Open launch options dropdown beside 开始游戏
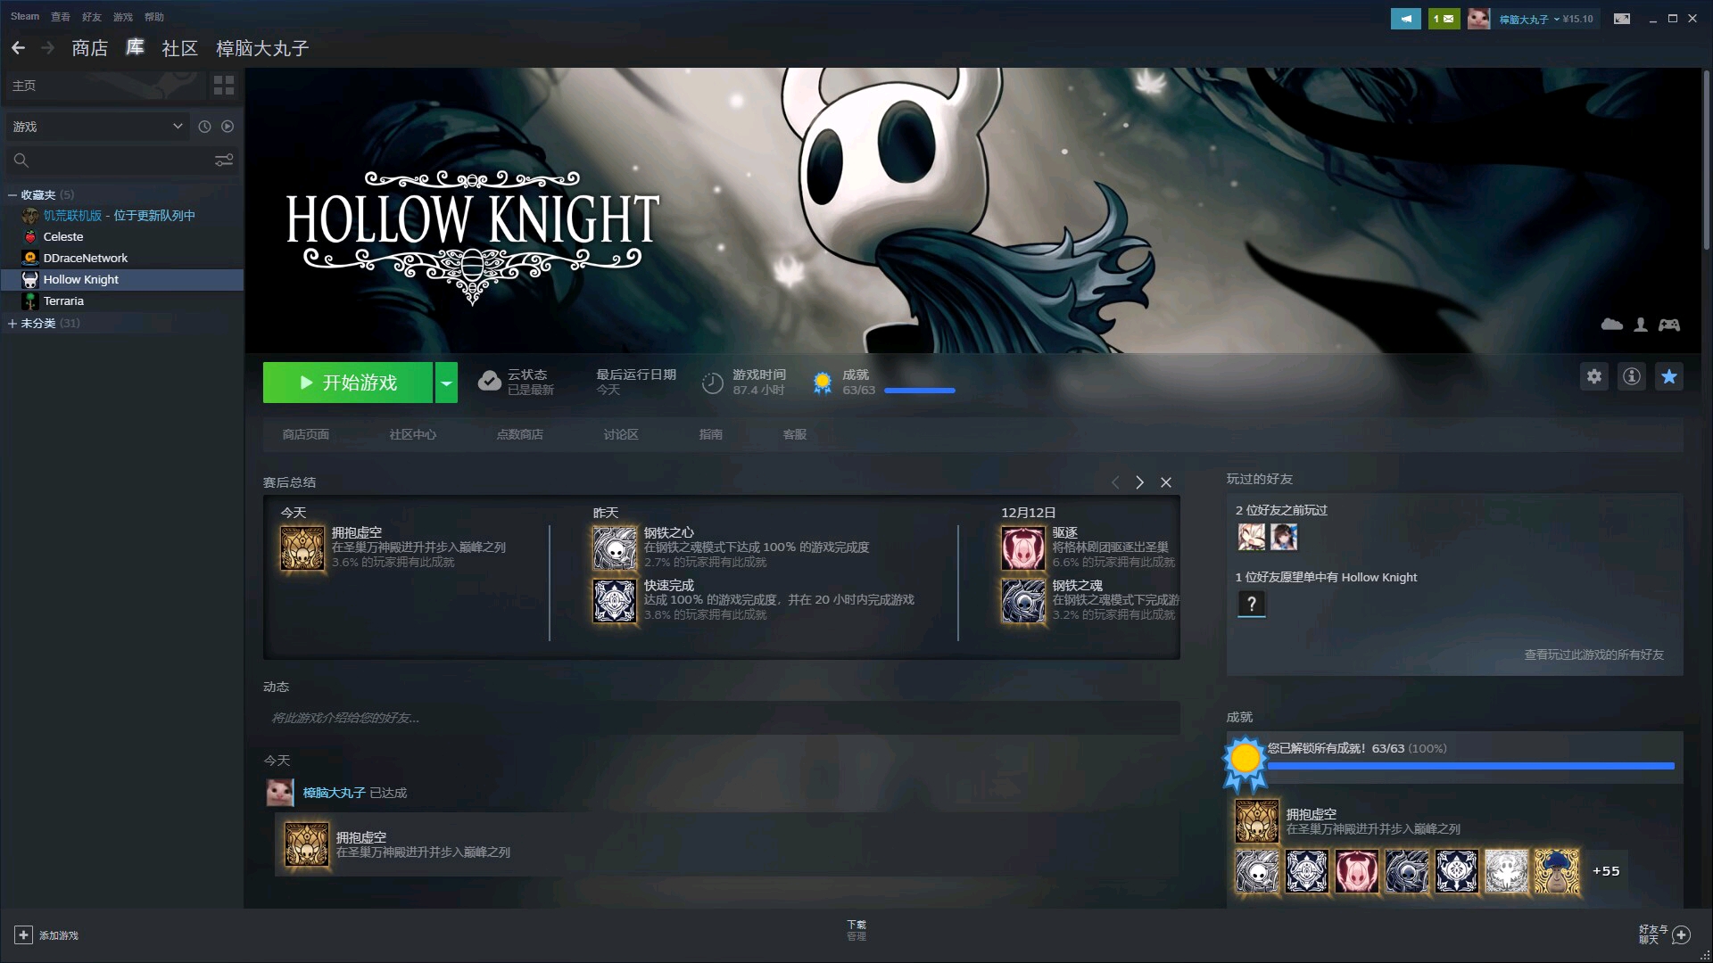This screenshot has height=963, width=1713. click(x=446, y=383)
